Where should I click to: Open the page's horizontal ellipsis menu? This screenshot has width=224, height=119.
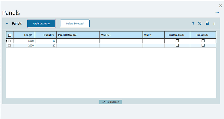click(217, 13)
